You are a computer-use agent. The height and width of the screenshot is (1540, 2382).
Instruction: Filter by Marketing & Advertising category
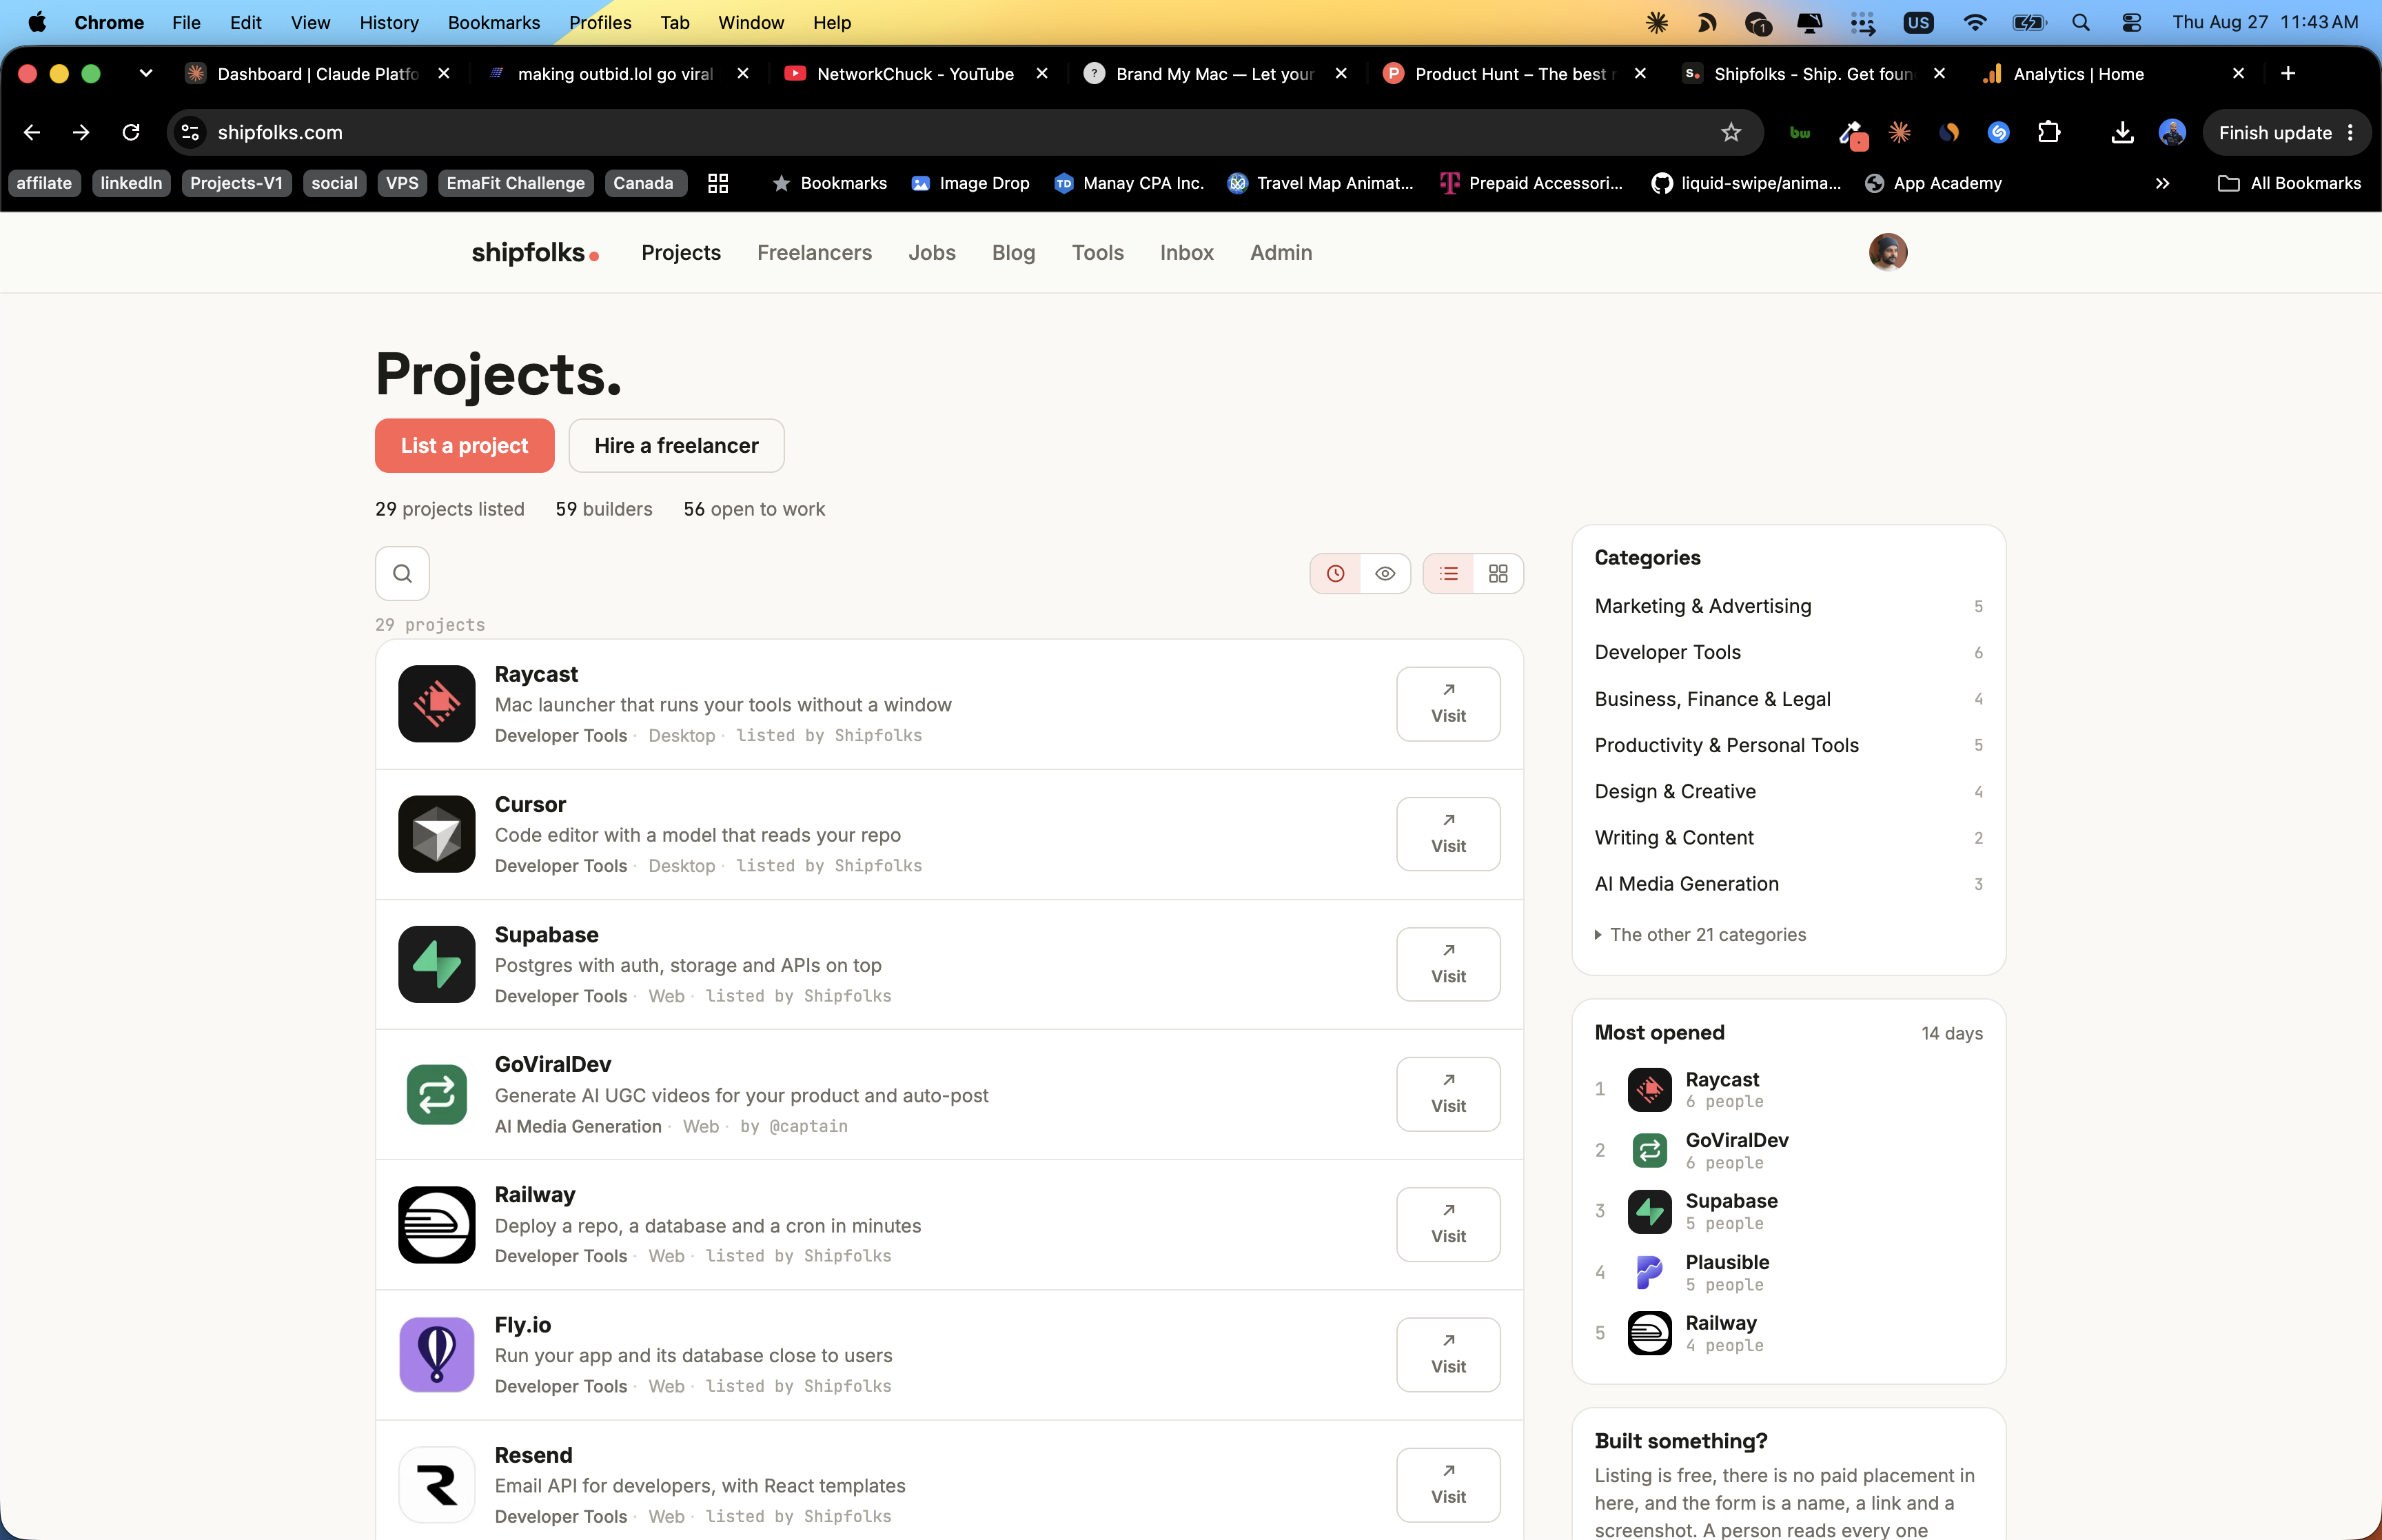[x=1789, y=606]
